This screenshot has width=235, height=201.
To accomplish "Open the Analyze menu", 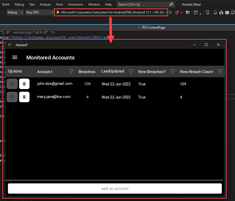I will click(x=45, y=4).
